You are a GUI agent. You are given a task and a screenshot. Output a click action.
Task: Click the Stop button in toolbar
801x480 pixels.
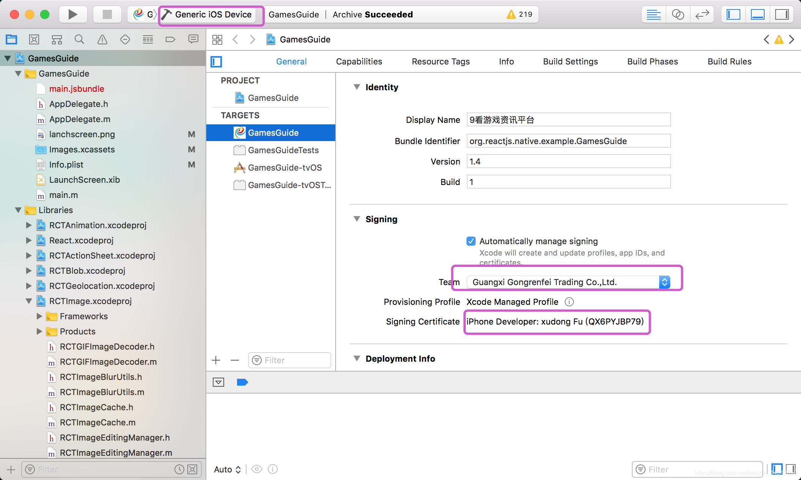[107, 14]
